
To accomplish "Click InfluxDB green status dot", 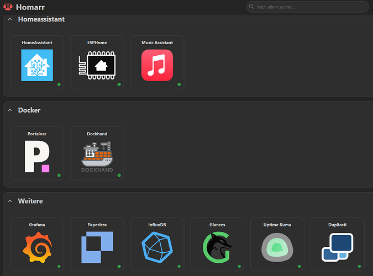I will [x=179, y=267].
